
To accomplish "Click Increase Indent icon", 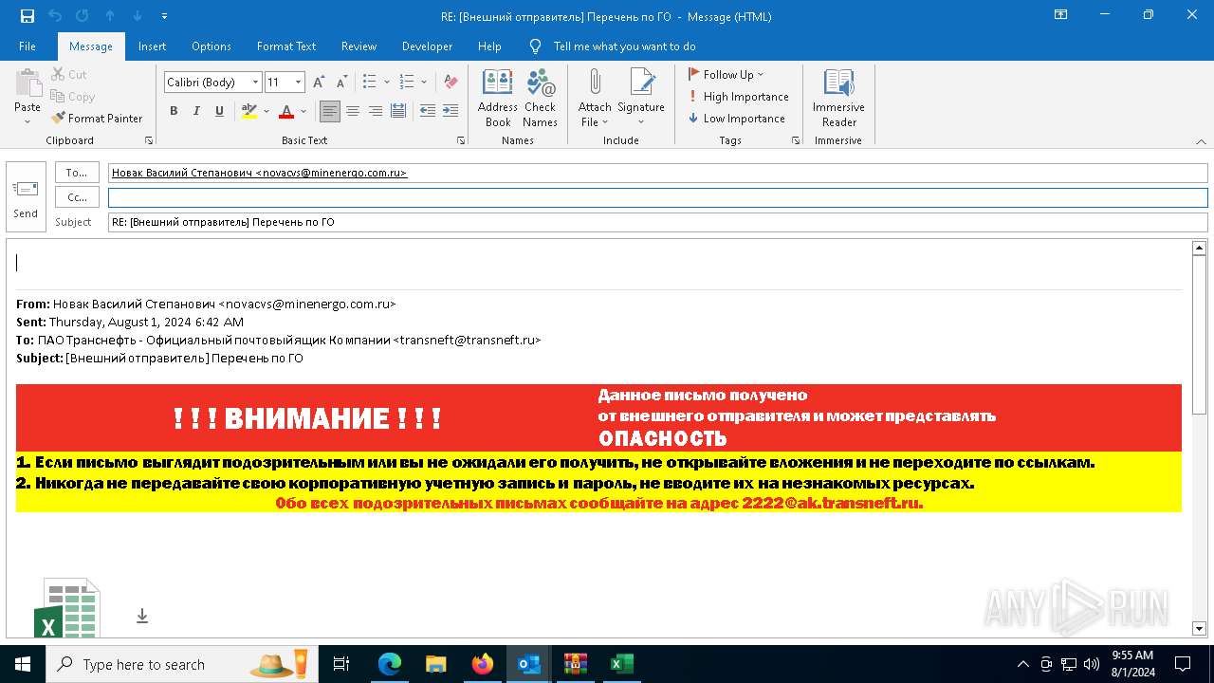I will click(x=451, y=111).
